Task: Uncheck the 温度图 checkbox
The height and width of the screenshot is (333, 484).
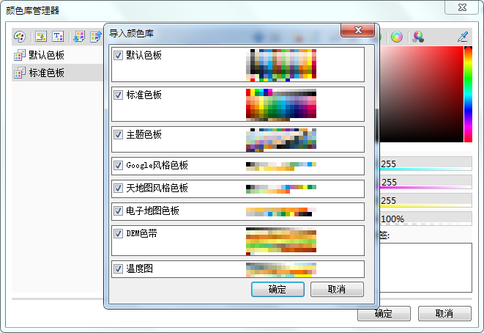Action: (x=119, y=268)
